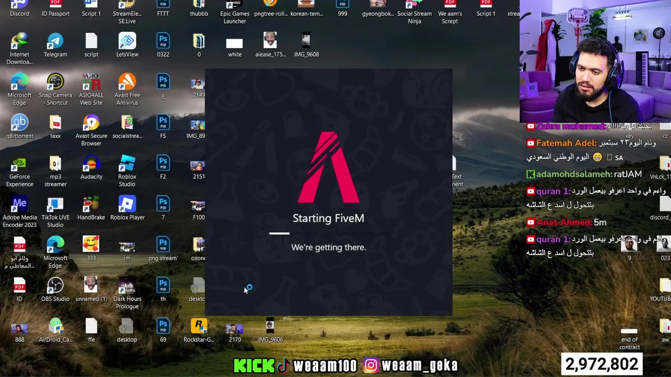Open the zip archive named 0
Image resolution: width=671 pixels, height=377 pixels.
point(199,45)
